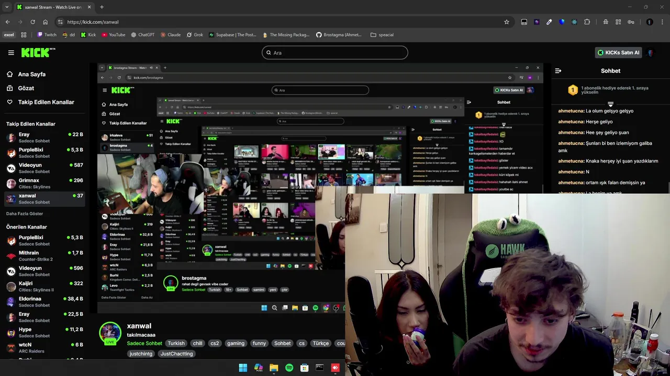Open File Explorer from the taskbar
The width and height of the screenshot is (670, 376).
[x=274, y=368]
